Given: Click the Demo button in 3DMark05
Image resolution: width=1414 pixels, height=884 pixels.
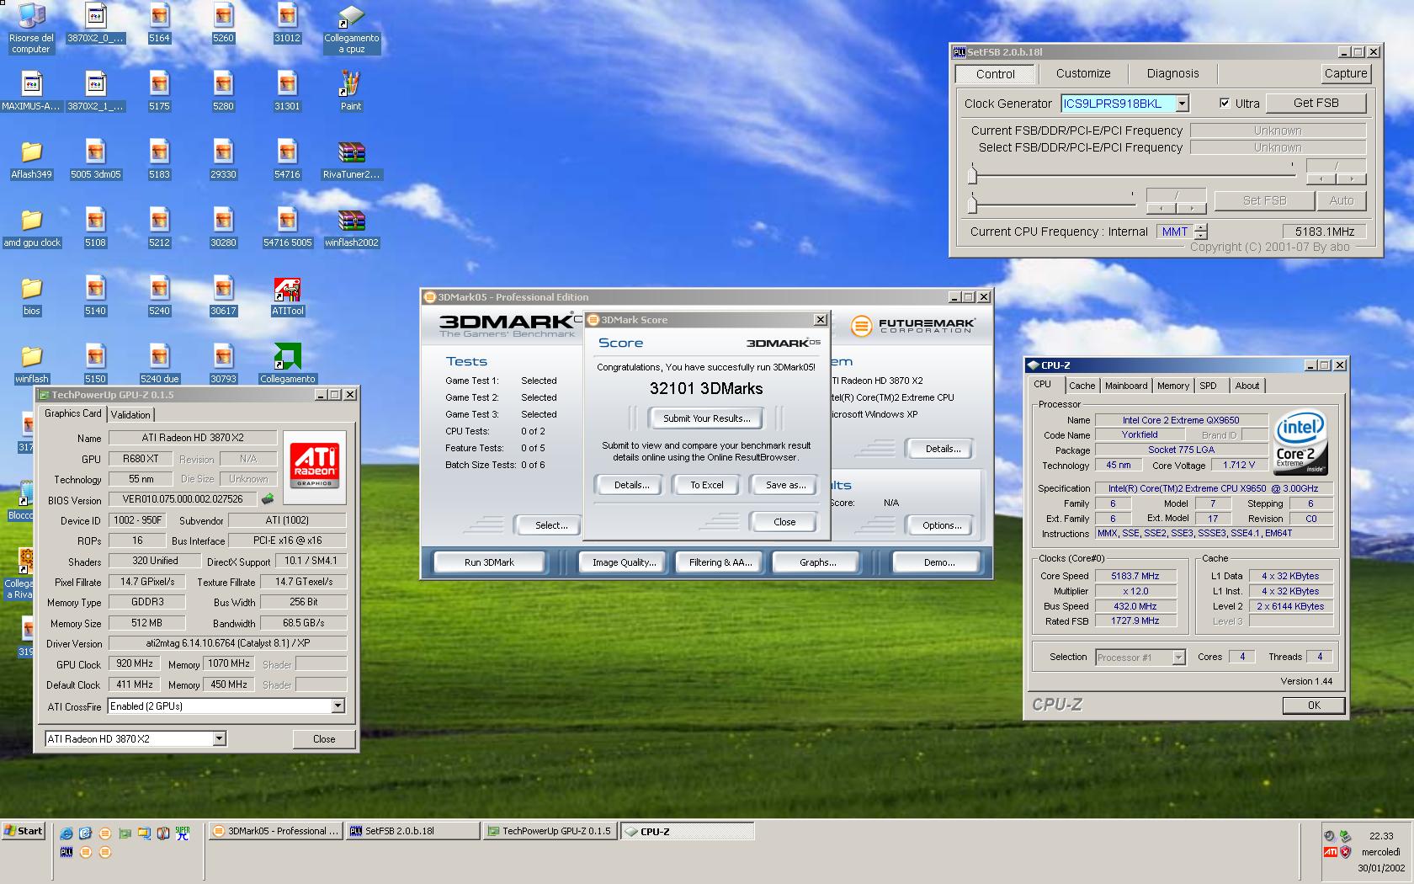Looking at the screenshot, I should [x=938, y=562].
